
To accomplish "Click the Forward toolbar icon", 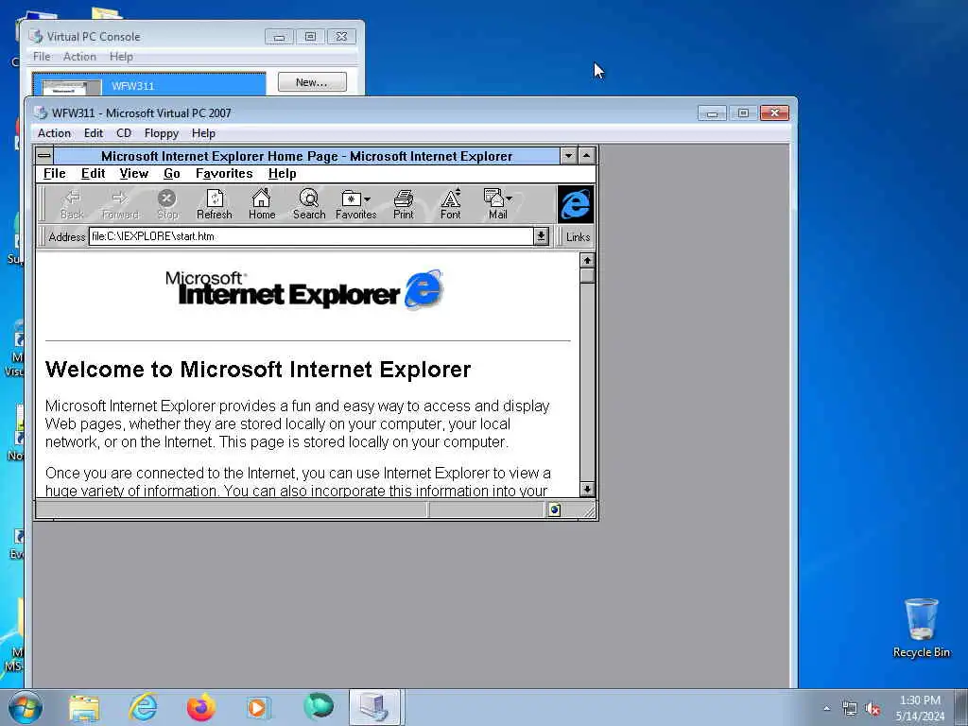I will [x=120, y=204].
